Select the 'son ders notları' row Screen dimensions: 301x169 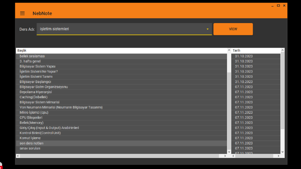point(121,143)
